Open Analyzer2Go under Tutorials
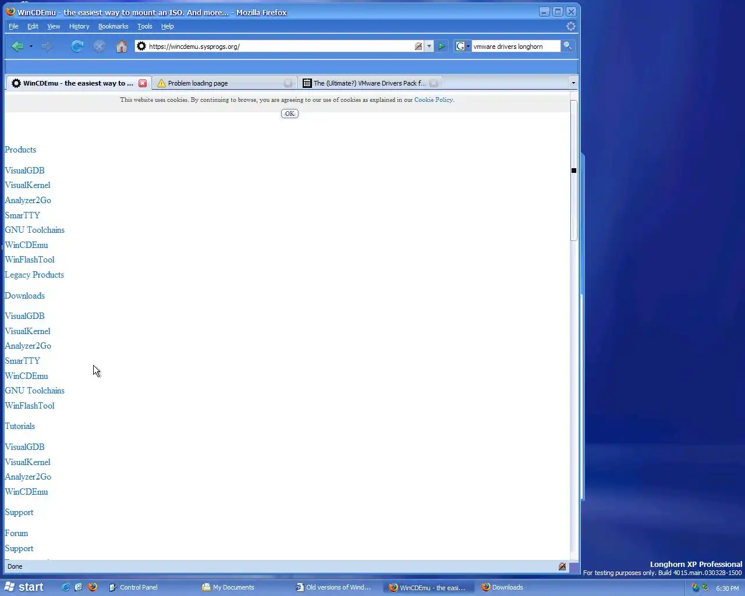 click(28, 477)
